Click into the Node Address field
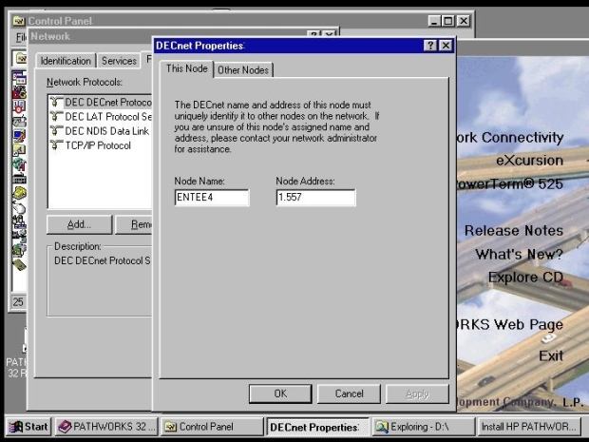The width and height of the screenshot is (589, 442). [x=314, y=198]
